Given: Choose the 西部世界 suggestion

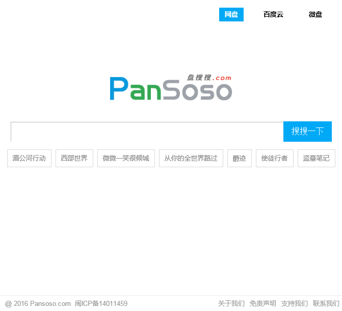Looking at the screenshot, I should click(74, 158).
